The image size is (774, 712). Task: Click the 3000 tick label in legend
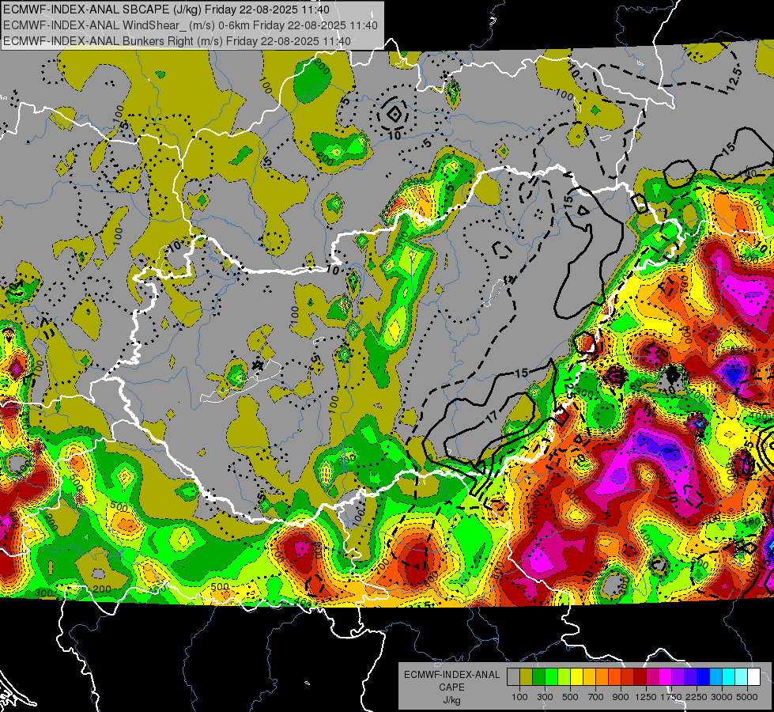722,697
